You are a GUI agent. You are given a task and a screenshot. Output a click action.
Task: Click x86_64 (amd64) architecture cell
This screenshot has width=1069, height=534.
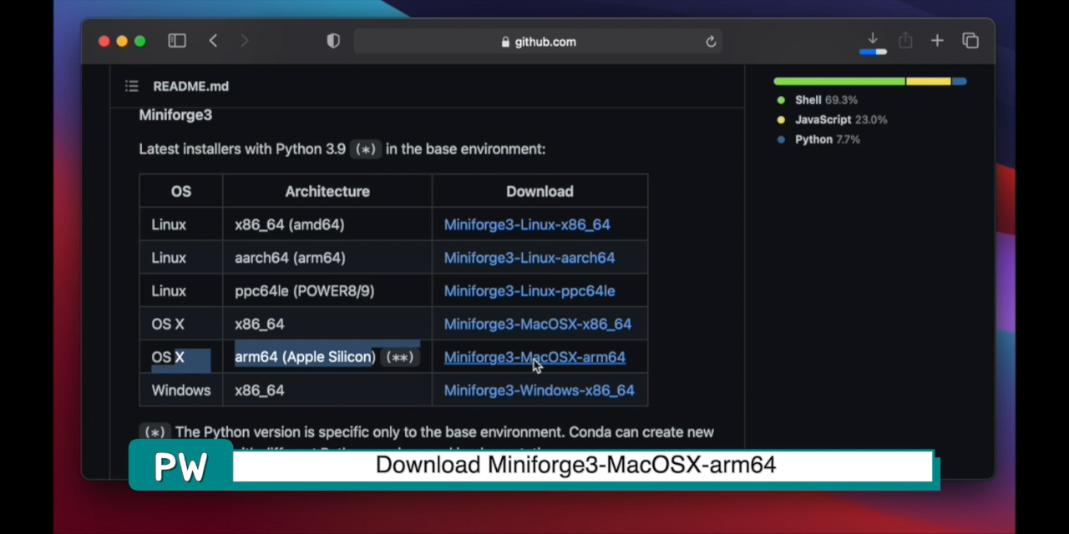(x=327, y=224)
